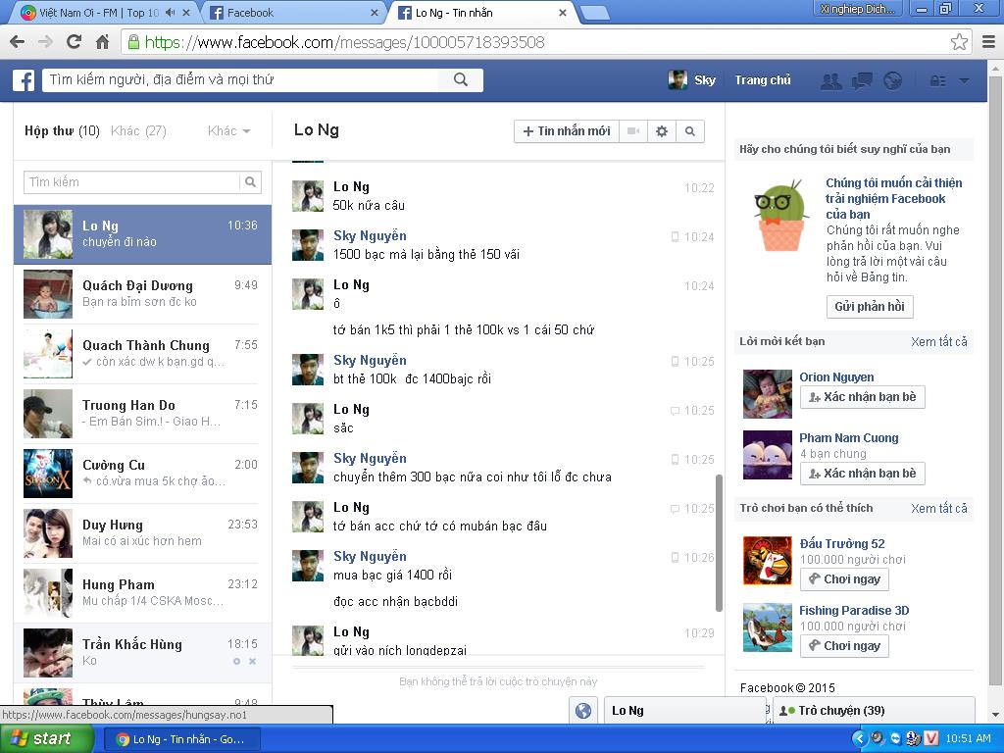Click the Facebook logo icon
The height and width of the screenshot is (753, 1004).
point(24,80)
